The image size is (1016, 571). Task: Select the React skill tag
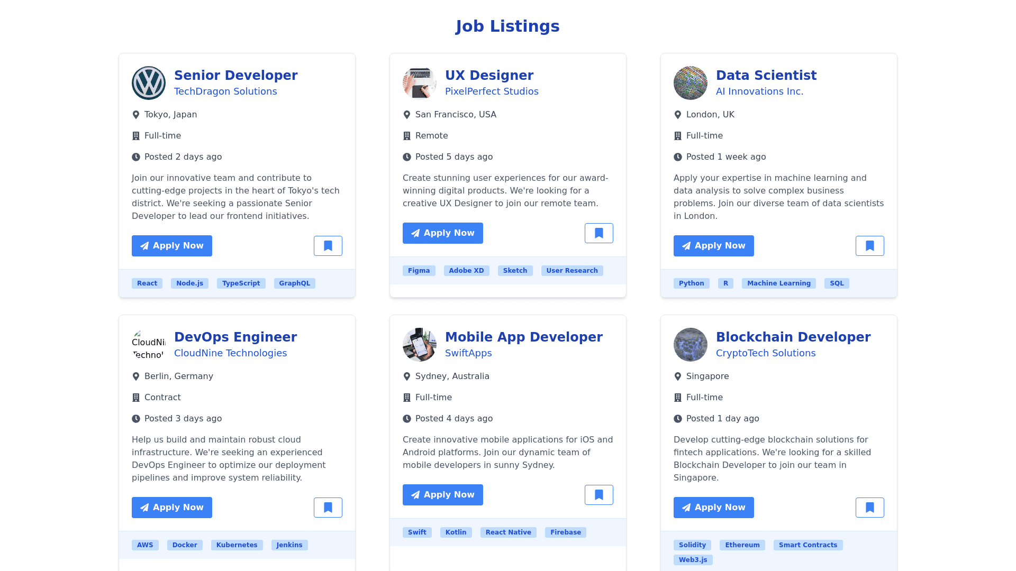[x=147, y=283]
